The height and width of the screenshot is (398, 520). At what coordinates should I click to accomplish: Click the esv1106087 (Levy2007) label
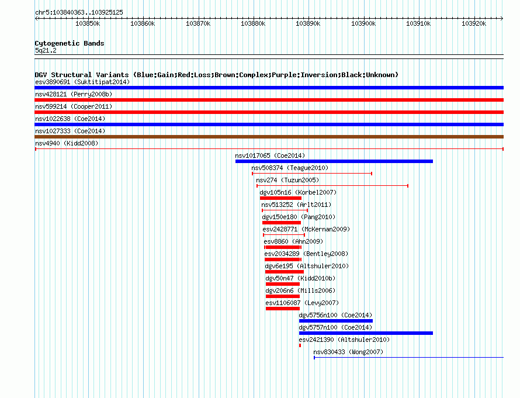(302, 303)
